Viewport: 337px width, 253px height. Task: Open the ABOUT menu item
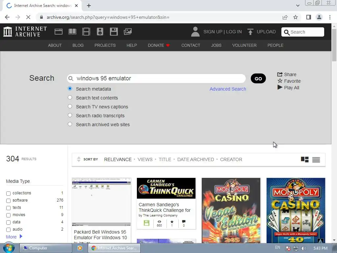tap(55, 45)
